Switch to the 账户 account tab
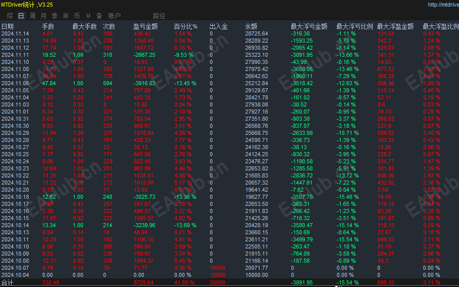Screen dimensions: 459x287 click(x=114, y=16)
